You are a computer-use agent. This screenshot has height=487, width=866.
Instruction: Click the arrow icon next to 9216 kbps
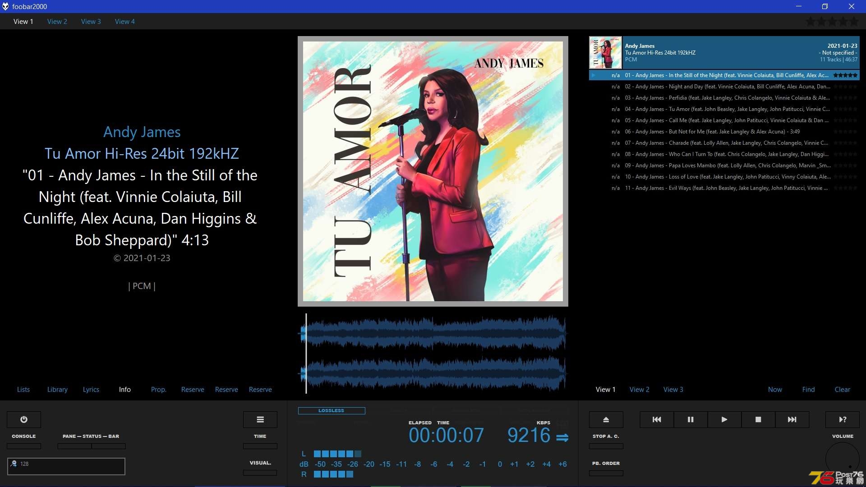coord(562,437)
